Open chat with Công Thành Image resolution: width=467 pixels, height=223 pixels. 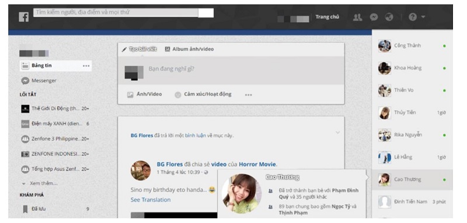412,46
